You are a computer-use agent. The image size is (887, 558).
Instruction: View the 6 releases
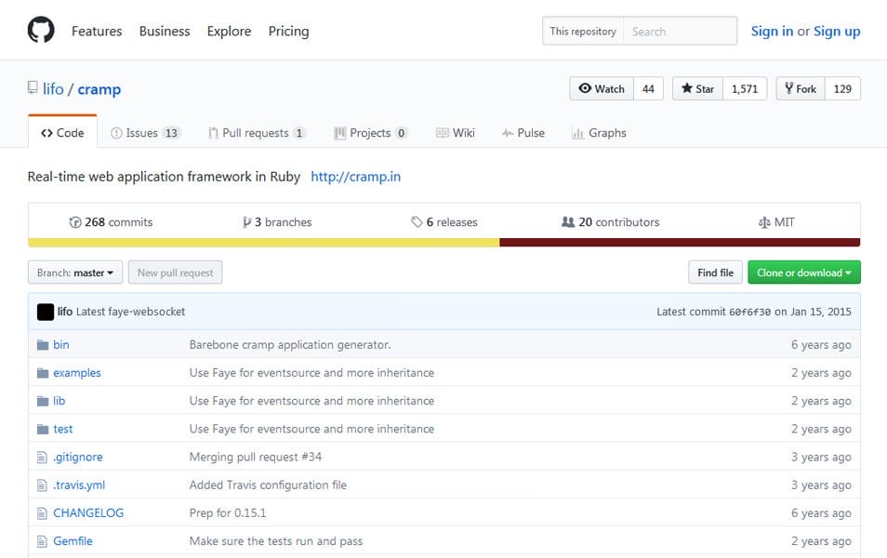point(444,222)
